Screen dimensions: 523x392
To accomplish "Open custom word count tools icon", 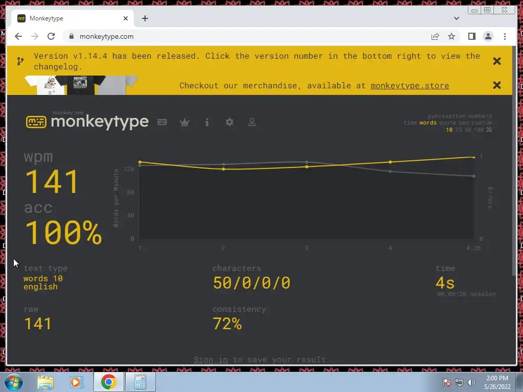I will 489,130.
